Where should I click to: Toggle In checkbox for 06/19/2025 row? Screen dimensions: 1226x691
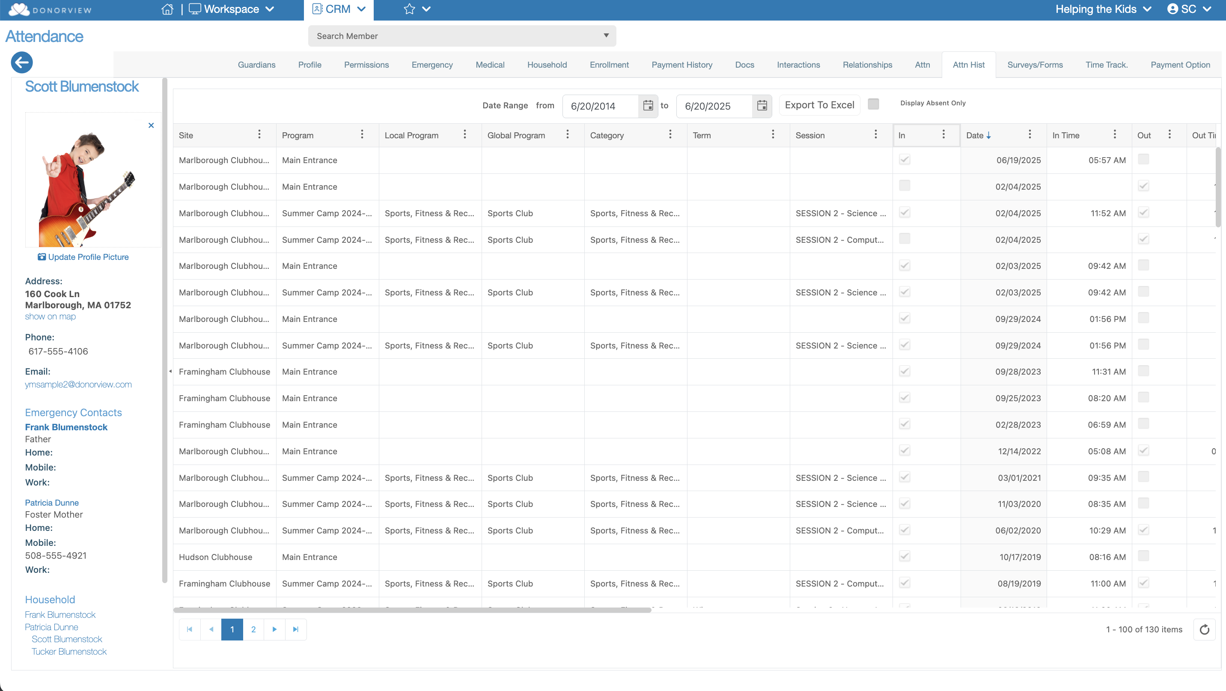pos(904,160)
